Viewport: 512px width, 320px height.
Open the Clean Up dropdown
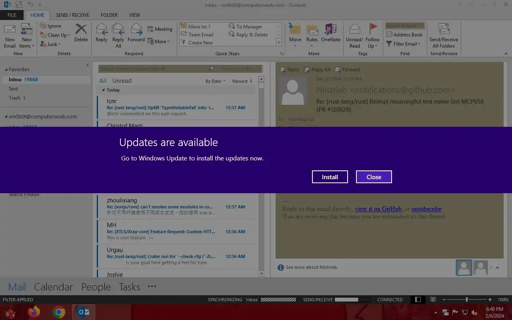point(55,35)
